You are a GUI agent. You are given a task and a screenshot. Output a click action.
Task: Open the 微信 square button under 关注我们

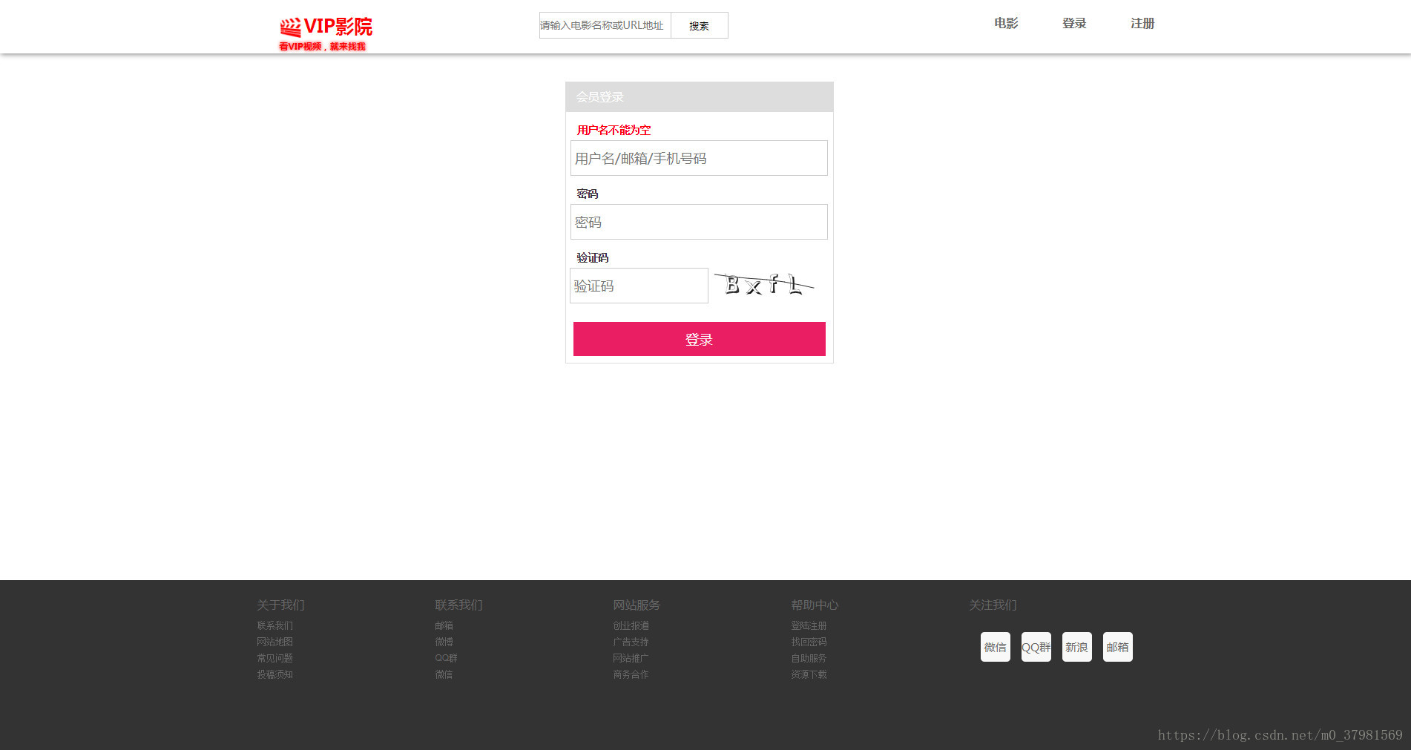click(x=995, y=647)
